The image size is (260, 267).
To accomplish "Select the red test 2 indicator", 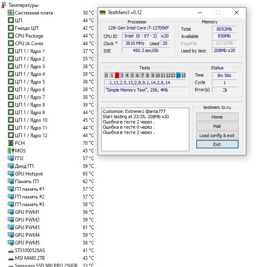I will pyautogui.click(x=117, y=75).
